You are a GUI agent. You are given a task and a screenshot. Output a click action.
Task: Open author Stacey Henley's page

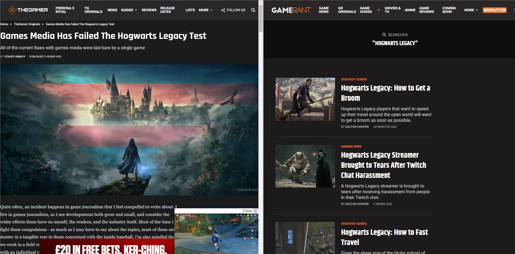(x=15, y=57)
